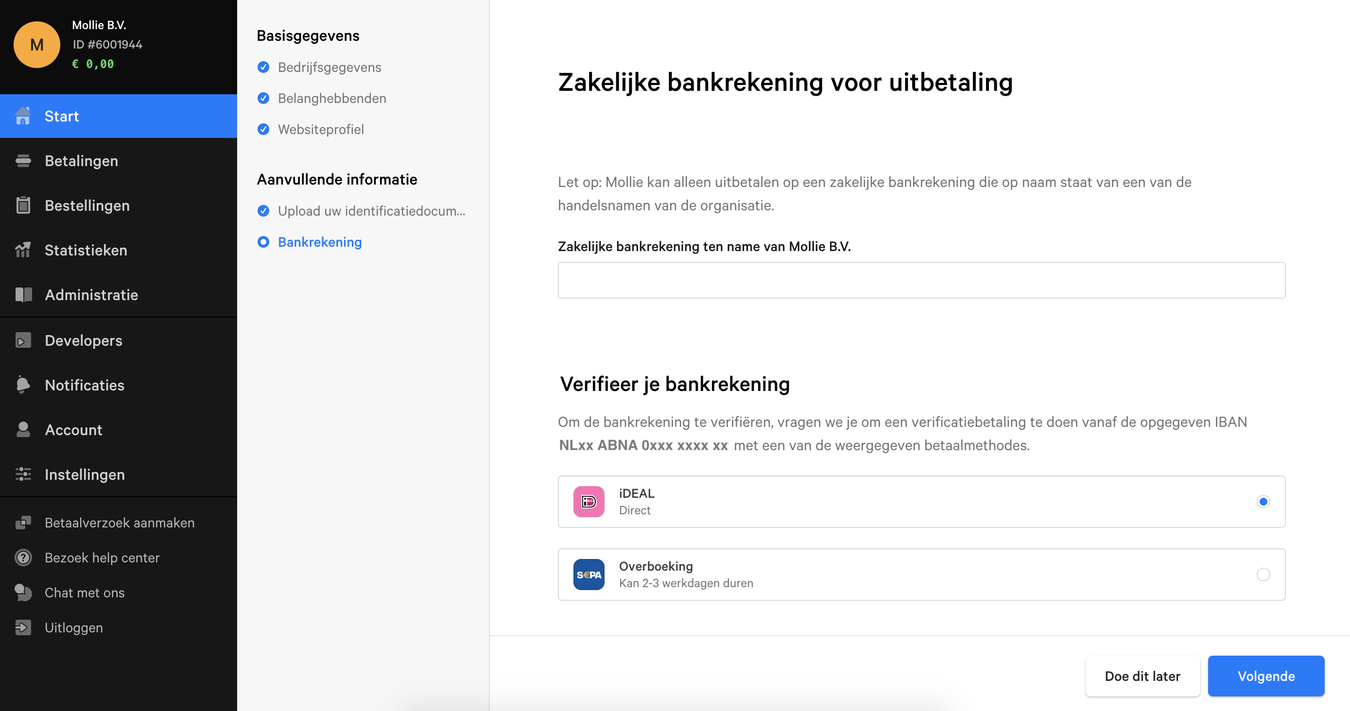The width and height of the screenshot is (1350, 711).
Task: Choose the Overboeking payment card
Action: tap(921, 575)
